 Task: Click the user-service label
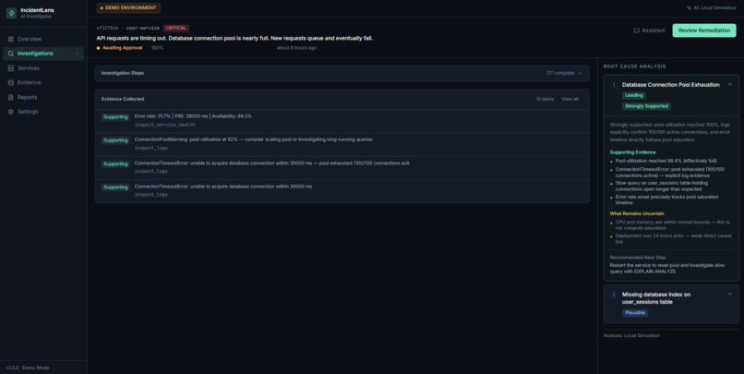click(142, 28)
